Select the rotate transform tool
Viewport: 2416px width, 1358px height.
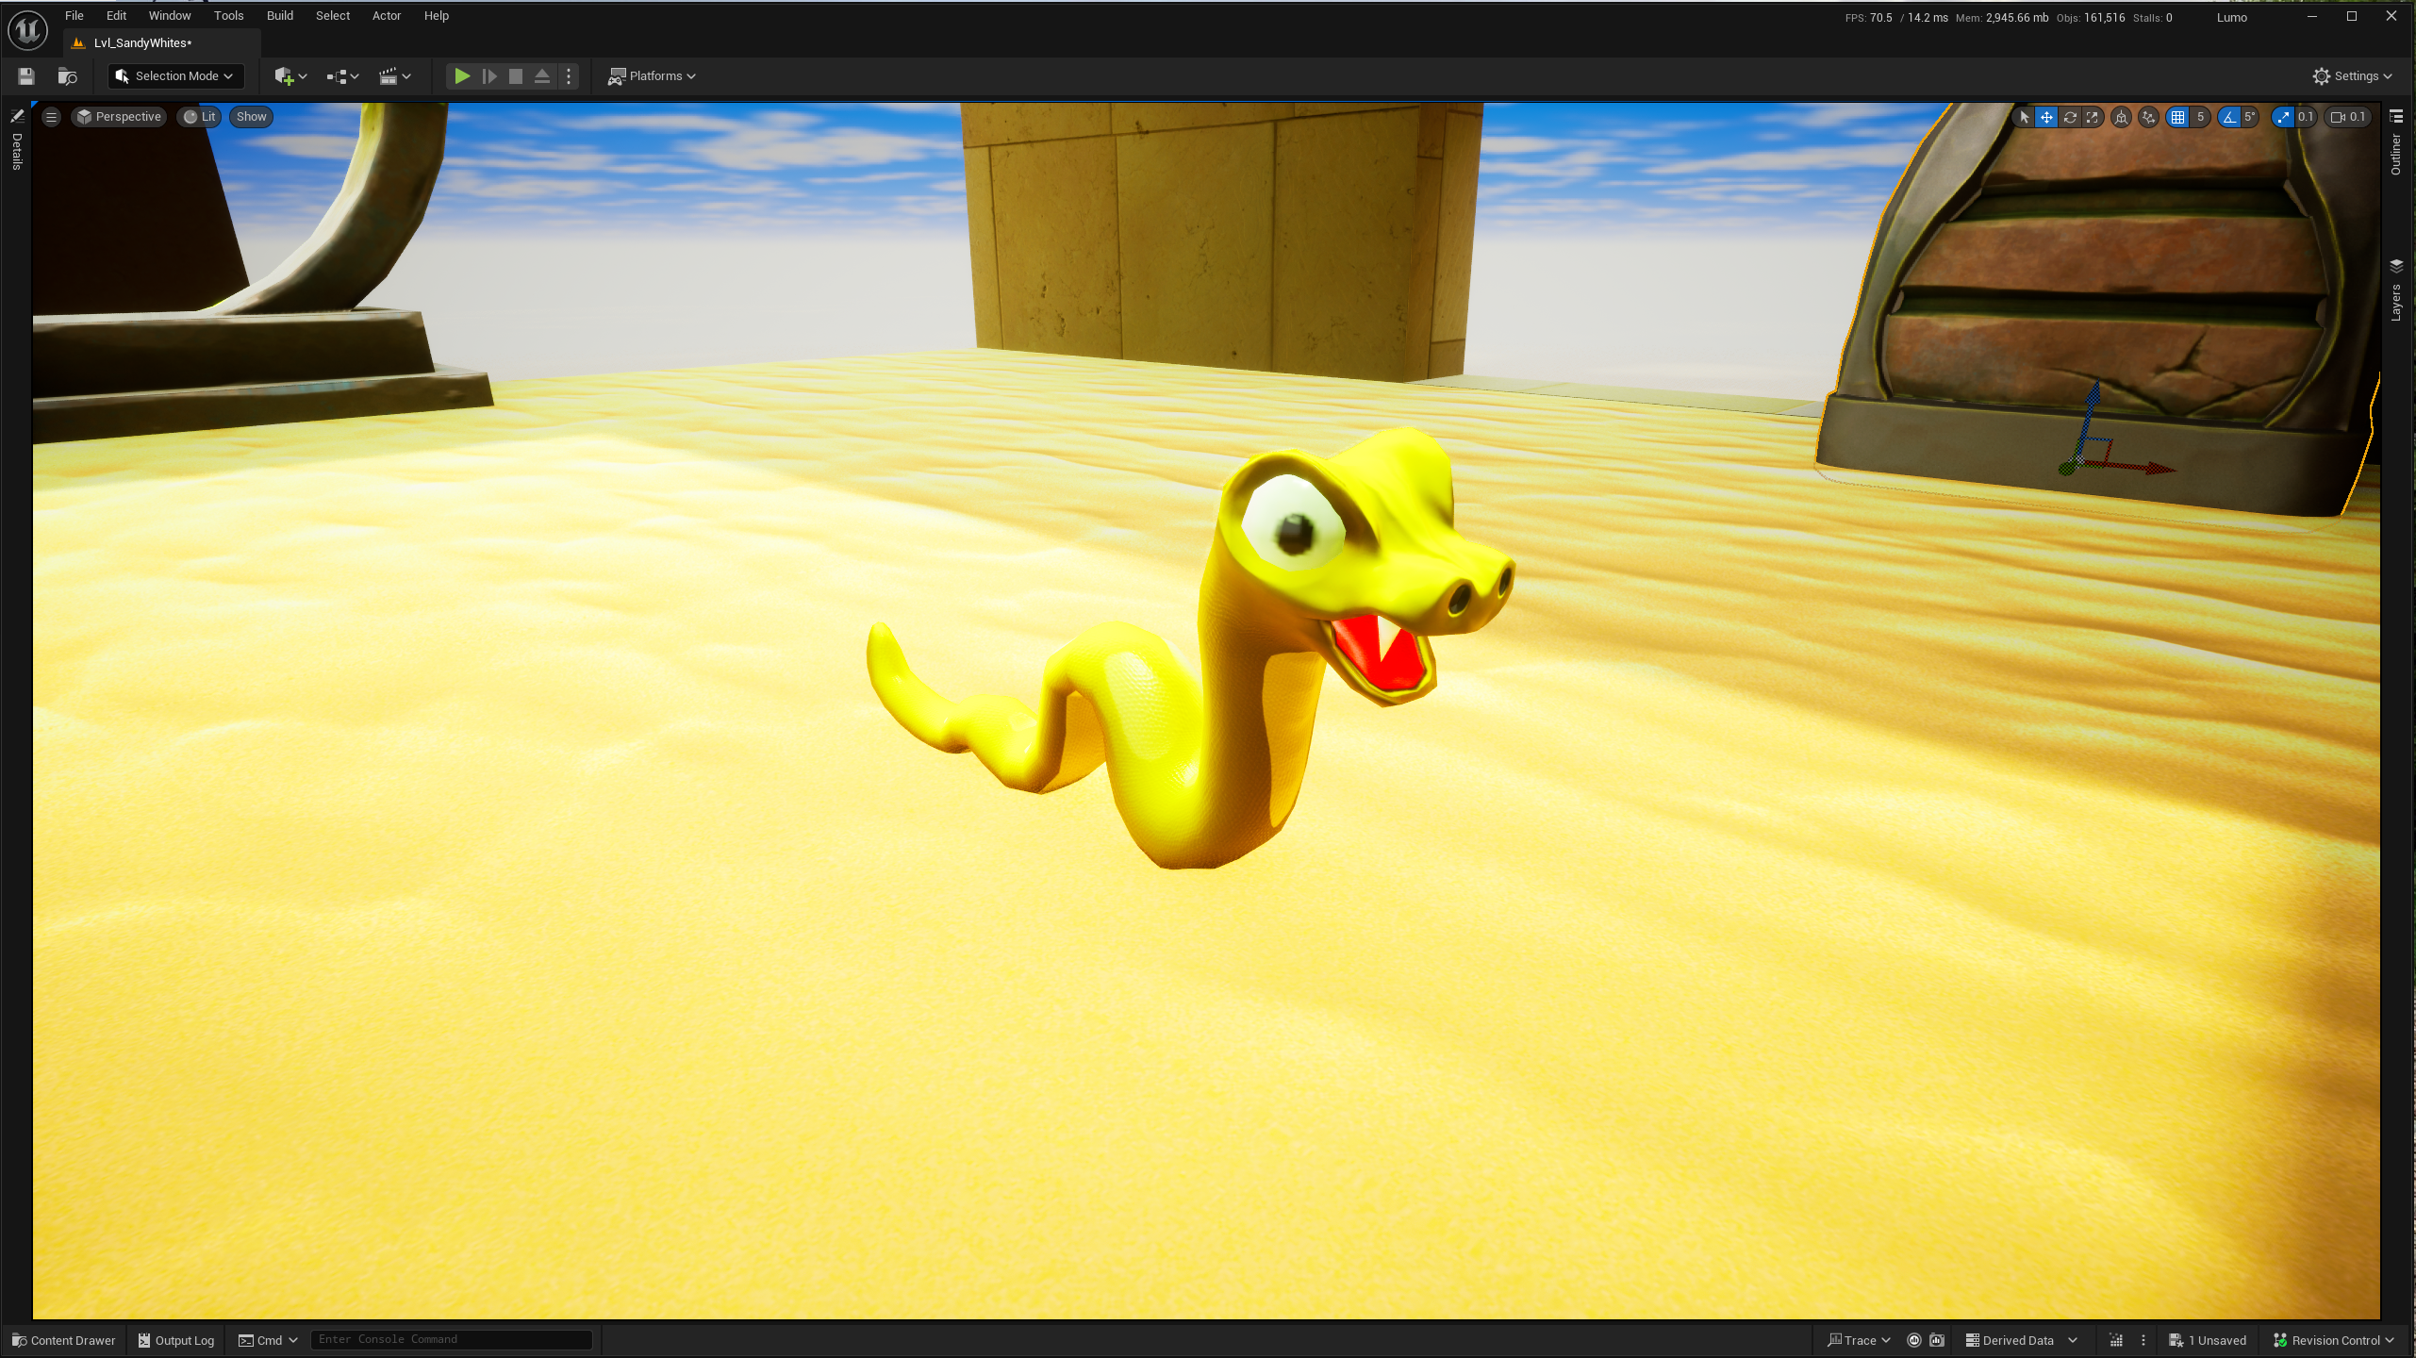click(2070, 117)
